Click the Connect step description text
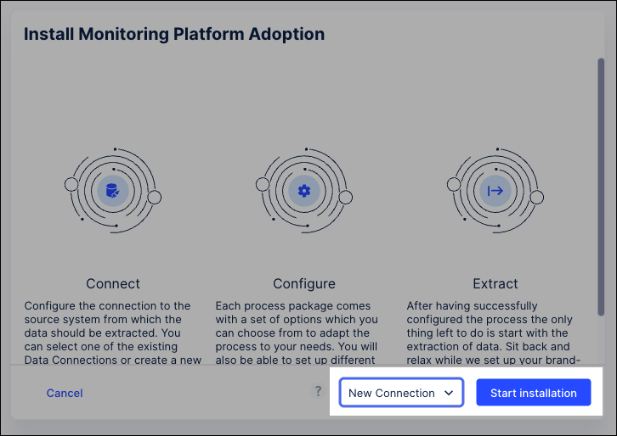 [113, 333]
